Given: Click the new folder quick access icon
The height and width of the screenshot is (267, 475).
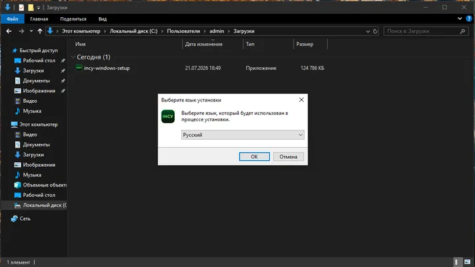Looking at the screenshot, I should (30, 7).
